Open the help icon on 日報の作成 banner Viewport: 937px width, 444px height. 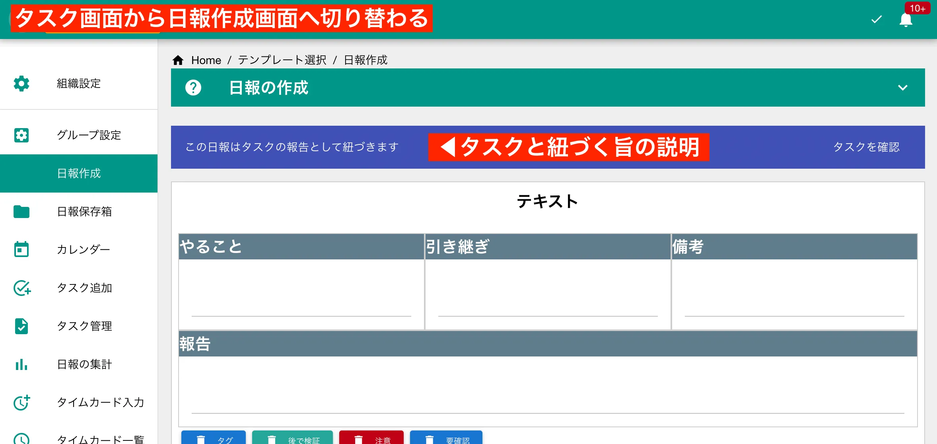(x=193, y=88)
